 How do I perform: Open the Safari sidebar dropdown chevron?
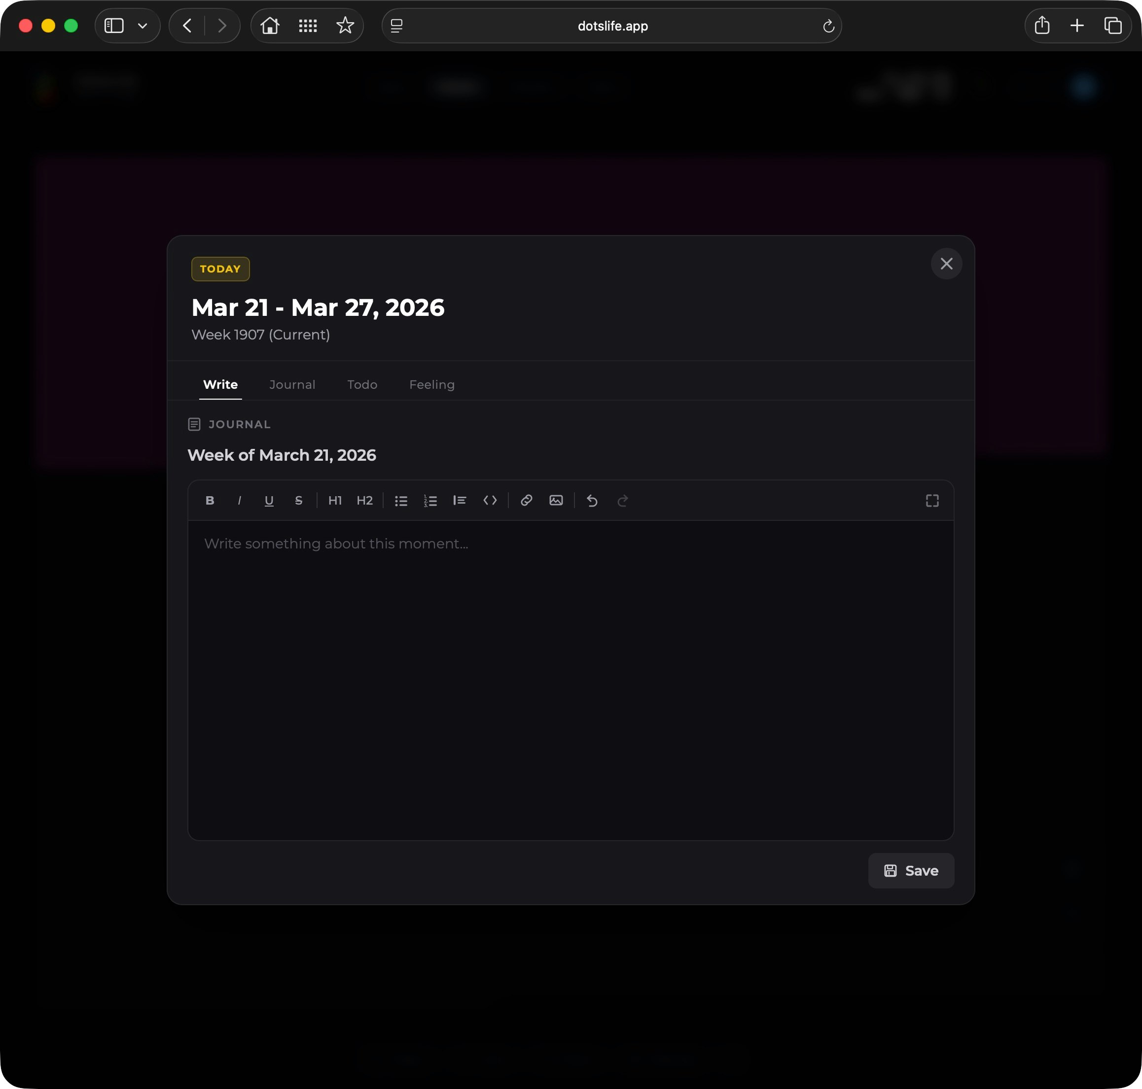[x=143, y=26]
